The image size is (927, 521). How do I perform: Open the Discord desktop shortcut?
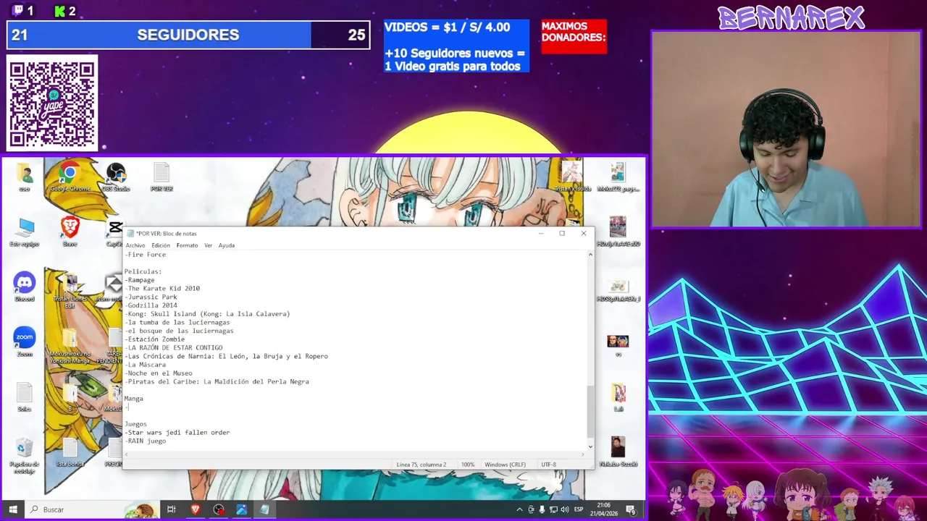click(x=25, y=287)
